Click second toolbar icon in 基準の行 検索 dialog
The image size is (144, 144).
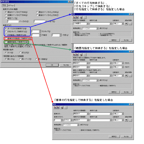click(x=58, y=107)
